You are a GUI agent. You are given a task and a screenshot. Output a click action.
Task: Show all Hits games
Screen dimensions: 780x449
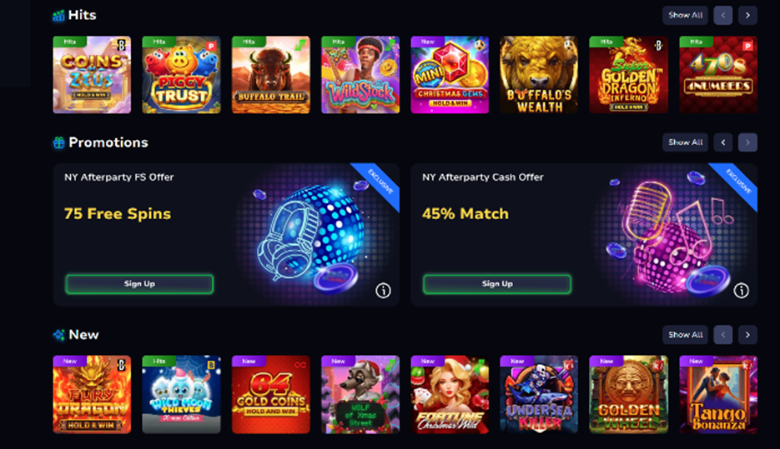(x=685, y=15)
